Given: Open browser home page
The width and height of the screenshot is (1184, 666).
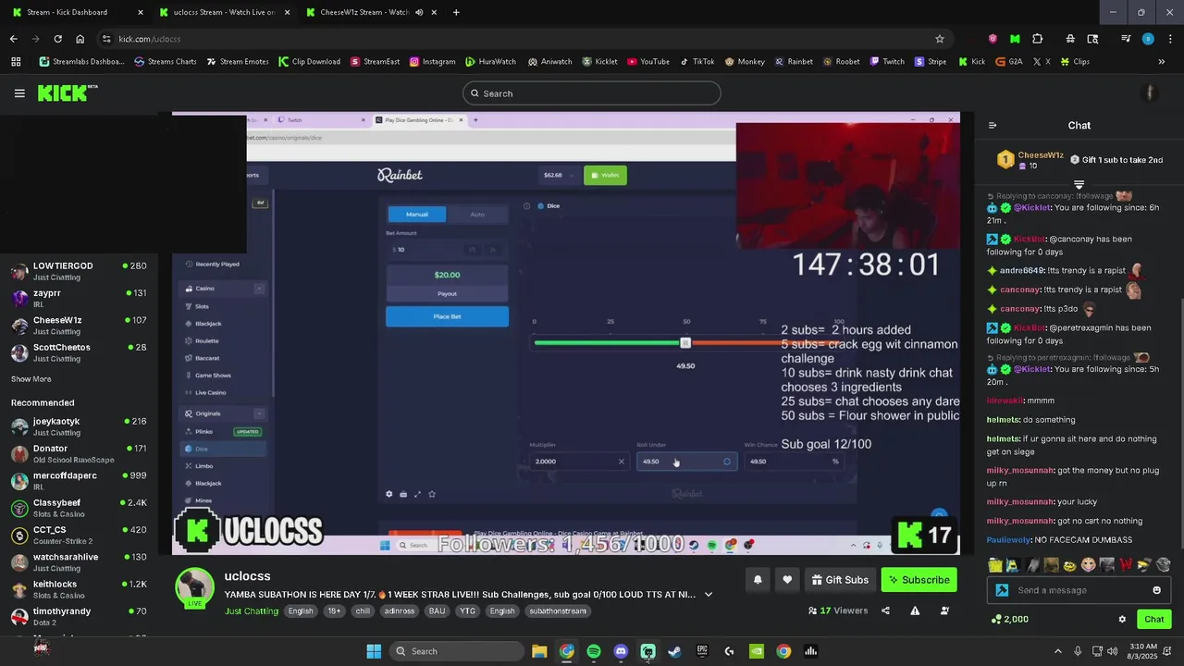Looking at the screenshot, I should point(80,39).
